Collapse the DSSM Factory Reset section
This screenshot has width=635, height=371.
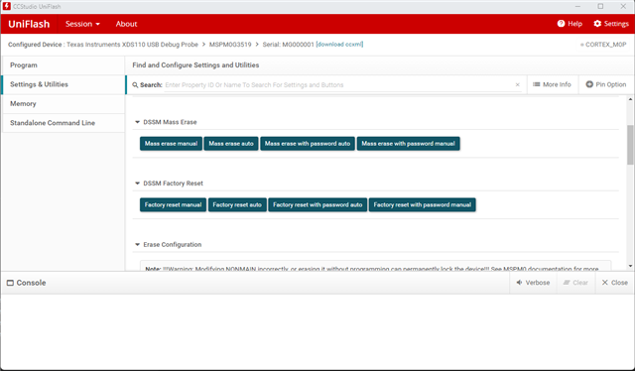pos(137,184)
